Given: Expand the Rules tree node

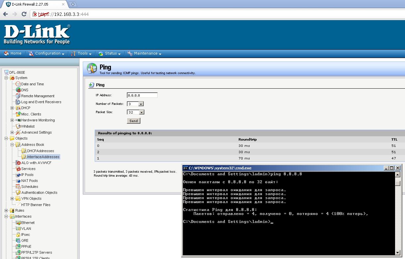Looking at the screenshot, I should point(6,210).
